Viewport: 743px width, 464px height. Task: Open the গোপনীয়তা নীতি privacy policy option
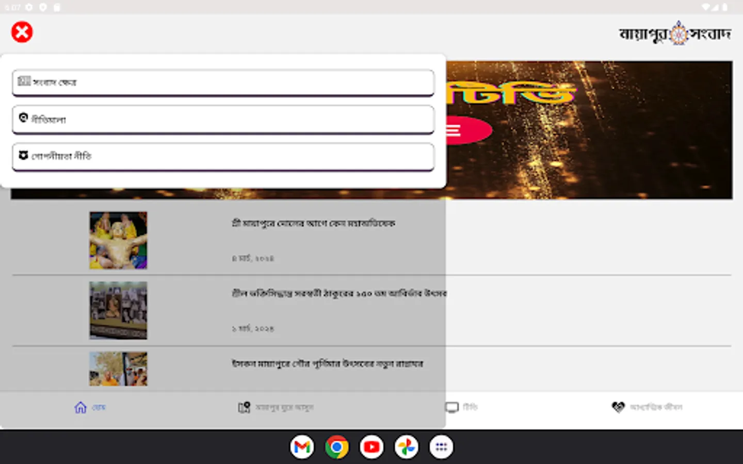point(223,156)
